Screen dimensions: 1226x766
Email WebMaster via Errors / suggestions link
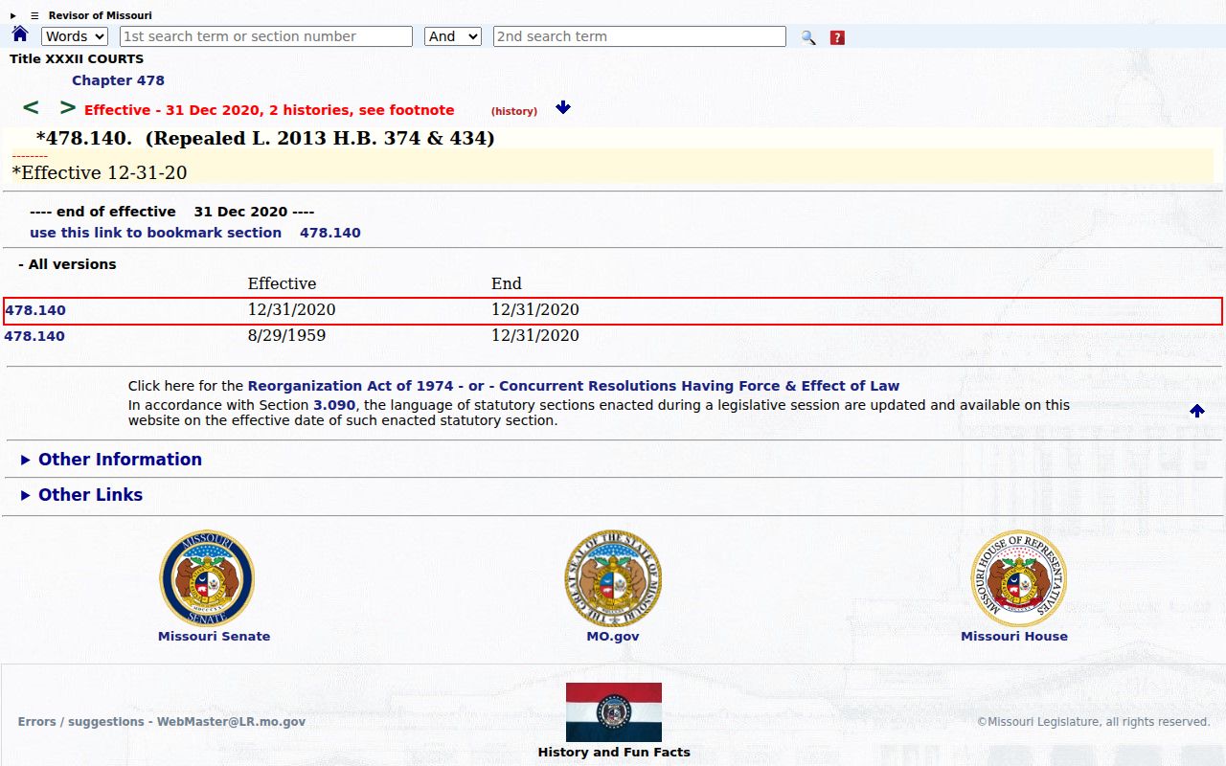click(x=162, y=722)
